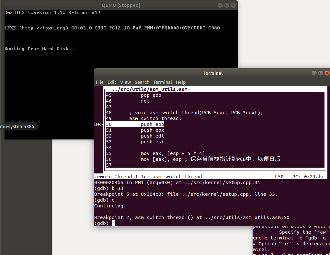
Task: Click the QEMU [Stopped] title bar
Action: (121, 5)
